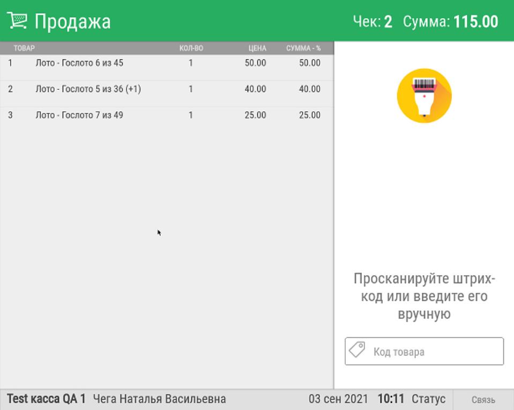Click the ТОВАР column header
Screen dimensions: 514x410
pyautogui.click(x=24, y=48)
